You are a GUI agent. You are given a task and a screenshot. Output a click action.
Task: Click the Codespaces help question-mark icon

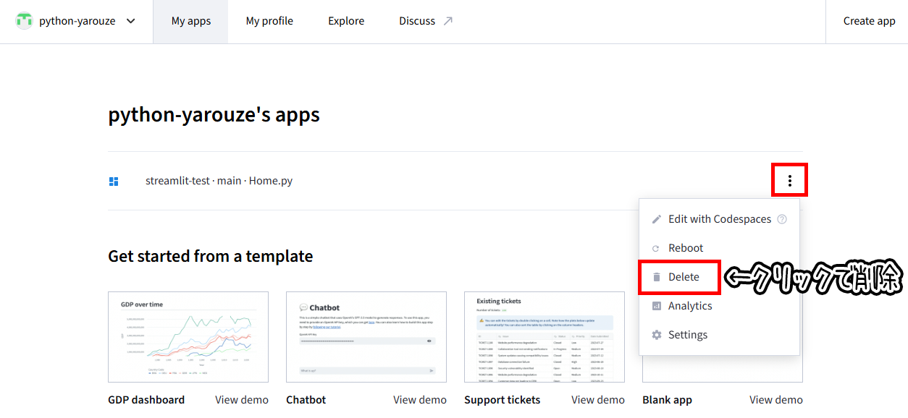coord(782,219)
